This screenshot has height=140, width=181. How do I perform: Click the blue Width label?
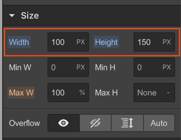pos(19,42)
